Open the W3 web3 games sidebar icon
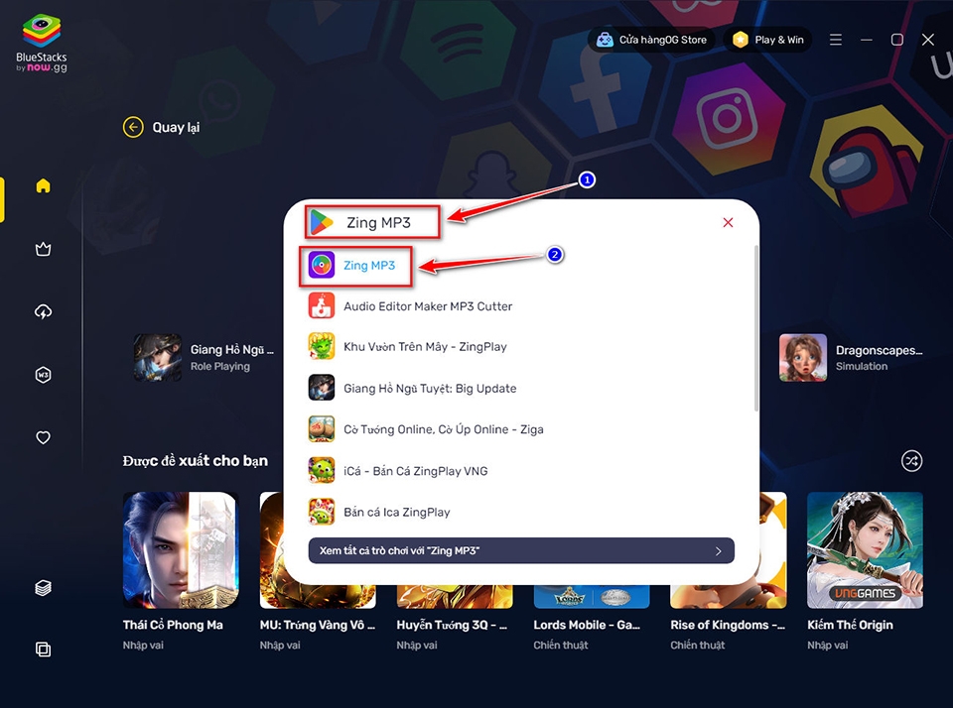 coord(43,375)
